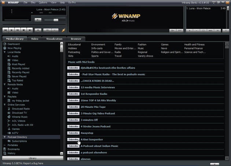The height and width of the screenshot is (166, 231).
Task: Select Shoutcast Radio in the sidebar
Action: 21,109
